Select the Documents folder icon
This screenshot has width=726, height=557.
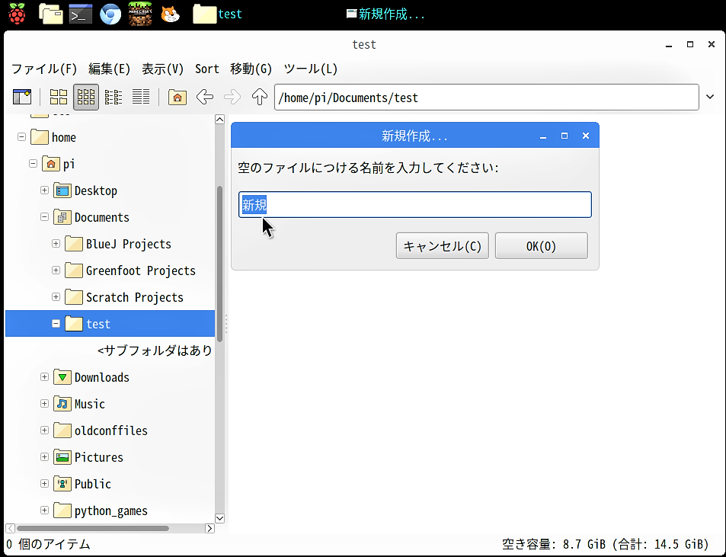coord(62,217)
